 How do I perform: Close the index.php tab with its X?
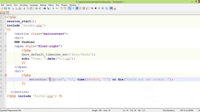(7, 13)
